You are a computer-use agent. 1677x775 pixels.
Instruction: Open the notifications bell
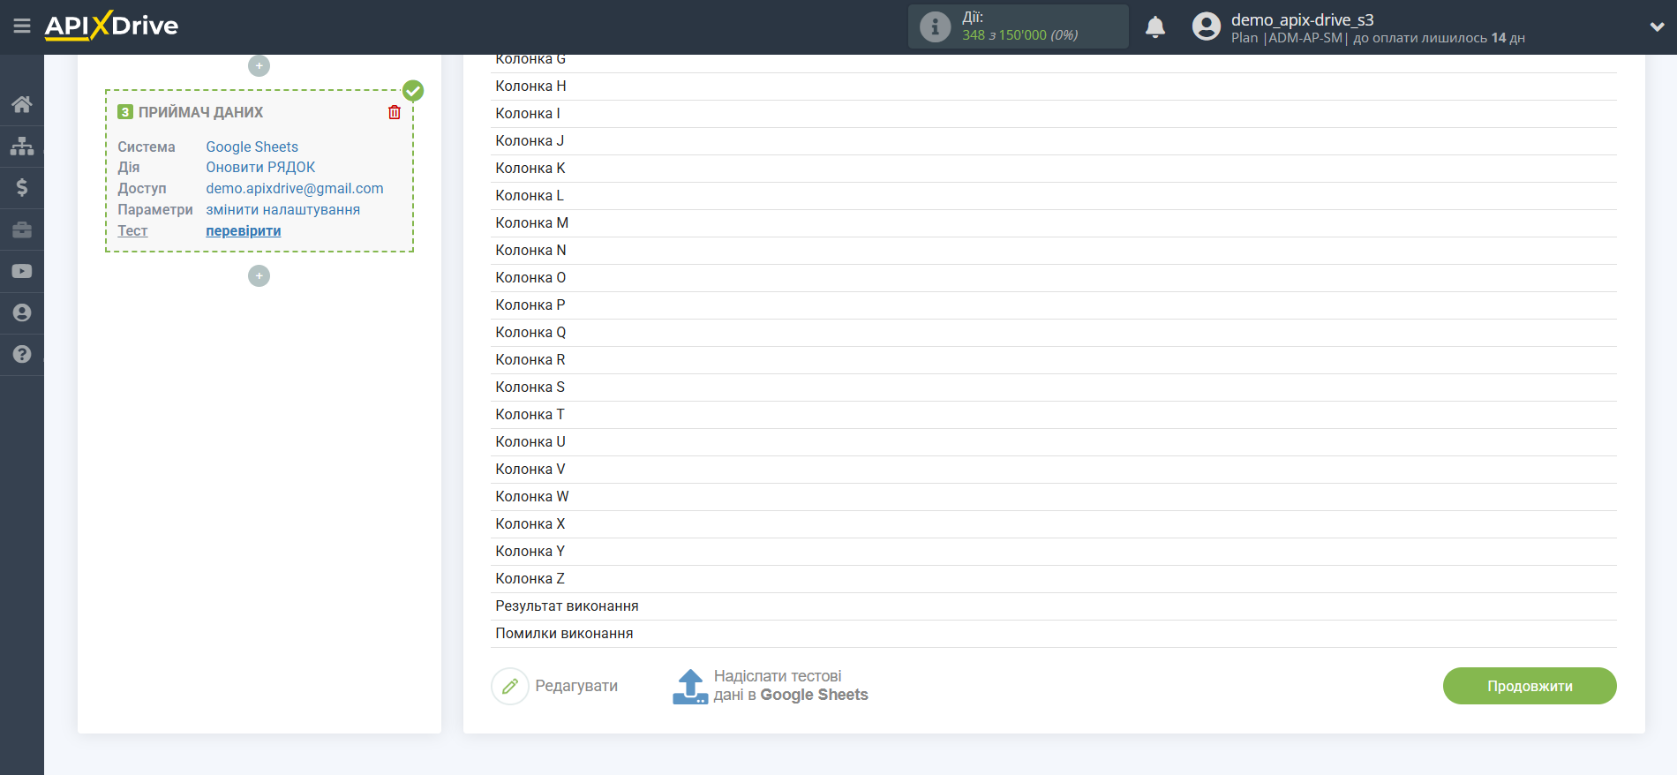(x=1155, y=27)
